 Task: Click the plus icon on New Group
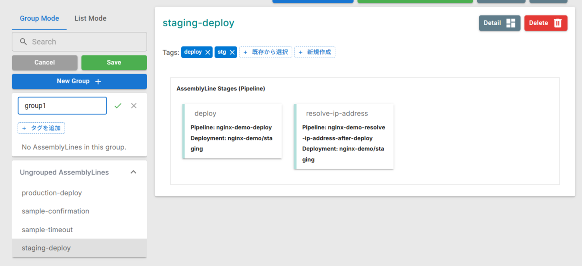[x=97, y=81]
